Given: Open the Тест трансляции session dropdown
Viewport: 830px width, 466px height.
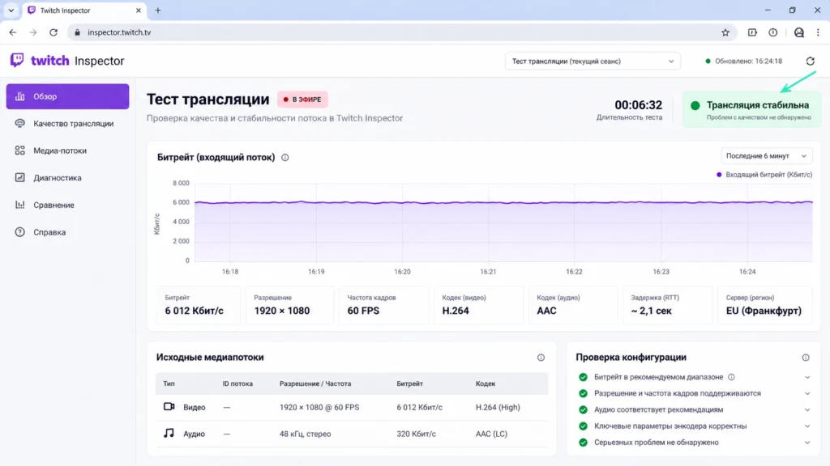Looking at the screenshot, I should point(593,61).
